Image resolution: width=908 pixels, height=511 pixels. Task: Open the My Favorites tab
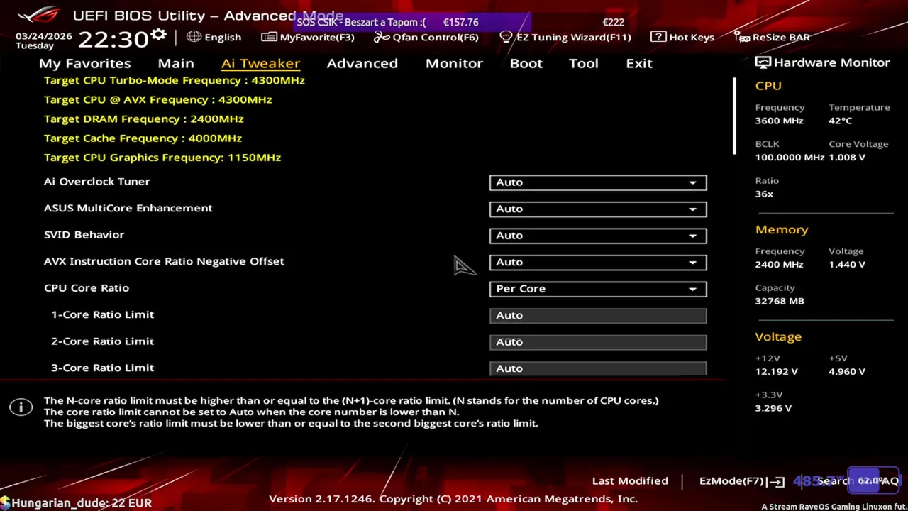point(84,63)
